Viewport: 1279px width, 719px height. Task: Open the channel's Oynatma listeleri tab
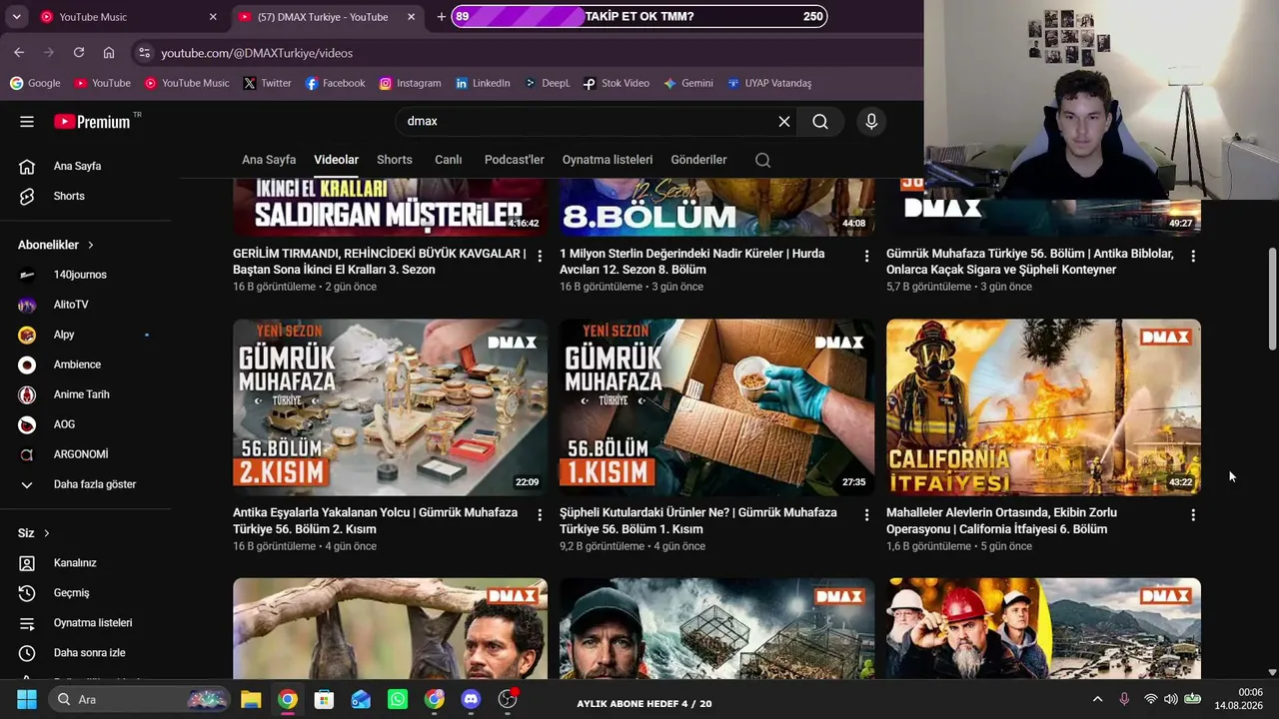(x=608, y=160)
